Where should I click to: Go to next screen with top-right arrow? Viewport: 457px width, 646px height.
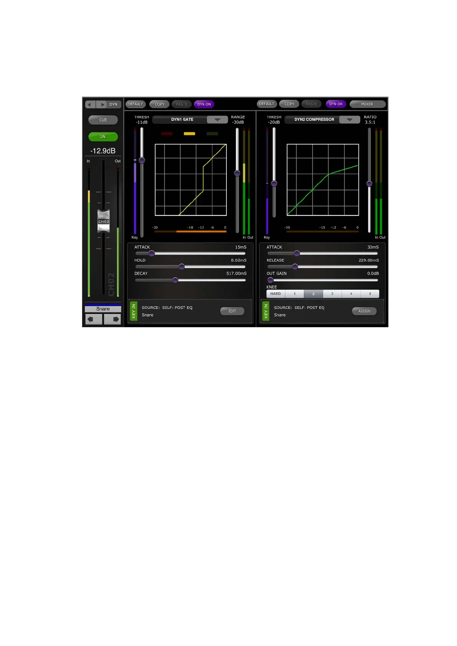point(102,104)
